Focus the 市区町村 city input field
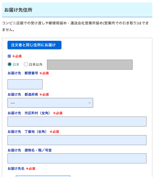The height and width of the screenshot is (177, 154). click(x=77, y=122)
